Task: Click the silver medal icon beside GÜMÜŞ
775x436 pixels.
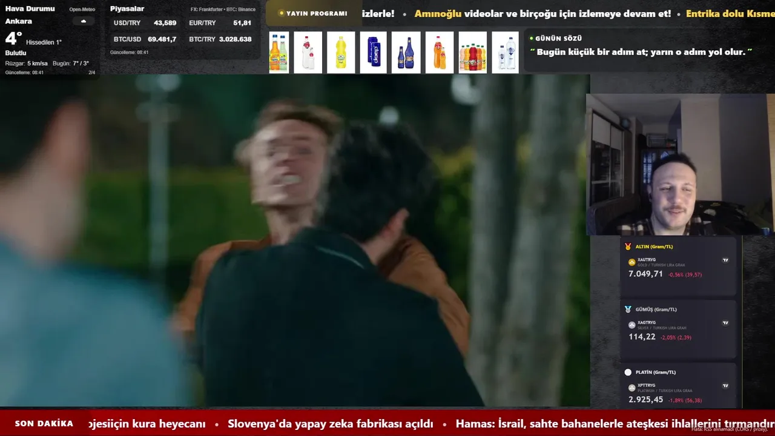Action: (628, 309)
